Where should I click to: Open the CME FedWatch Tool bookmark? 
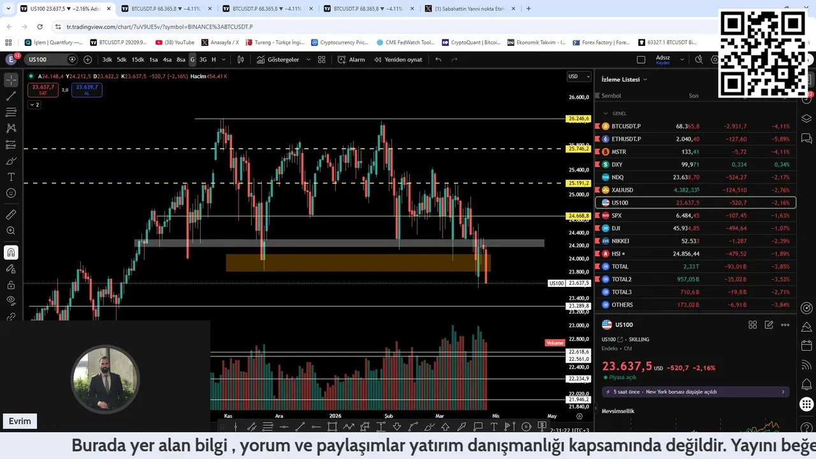(x=405, y=42)
